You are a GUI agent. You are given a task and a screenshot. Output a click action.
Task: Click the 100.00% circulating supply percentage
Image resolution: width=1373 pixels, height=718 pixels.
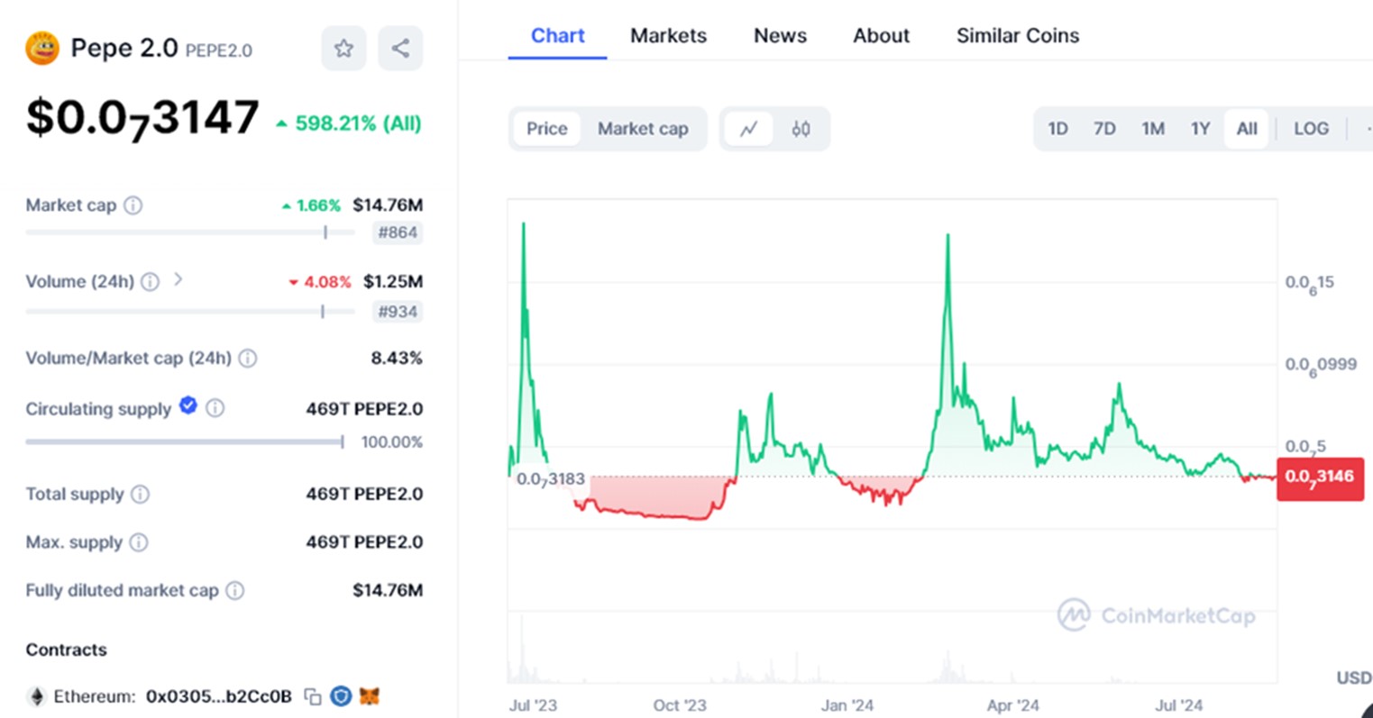[392, 442]
